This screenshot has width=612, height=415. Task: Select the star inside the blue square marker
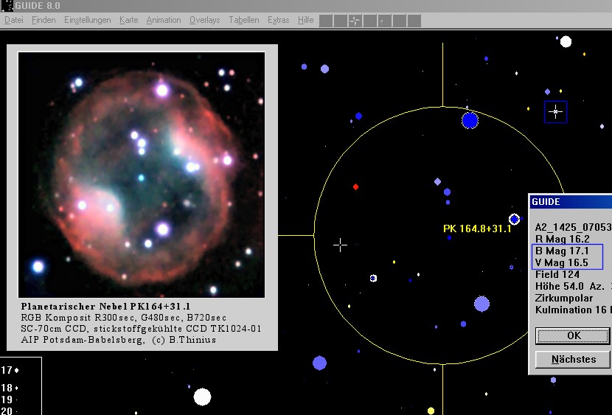click(x=555, y=112)
